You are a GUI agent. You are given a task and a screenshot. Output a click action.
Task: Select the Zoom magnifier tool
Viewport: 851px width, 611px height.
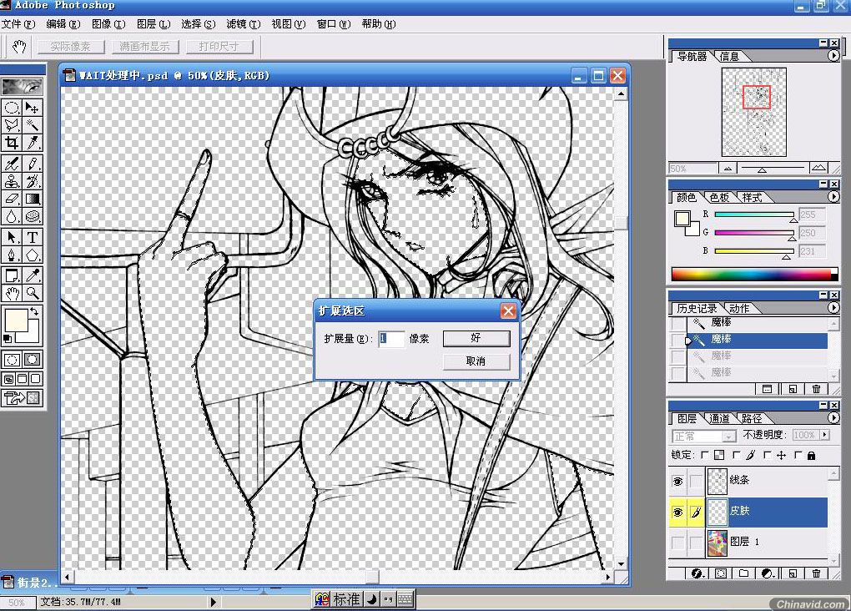pos(33,293)
